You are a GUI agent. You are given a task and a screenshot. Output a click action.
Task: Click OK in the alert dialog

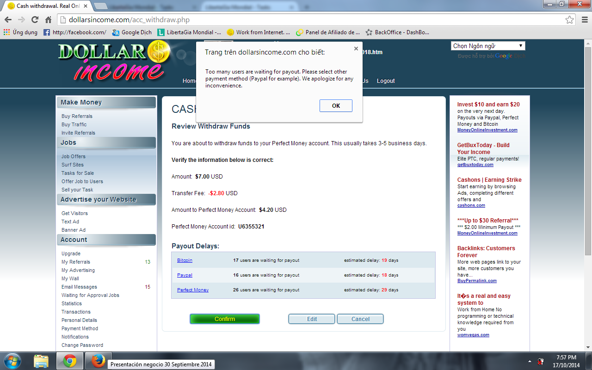coord(336,106)
